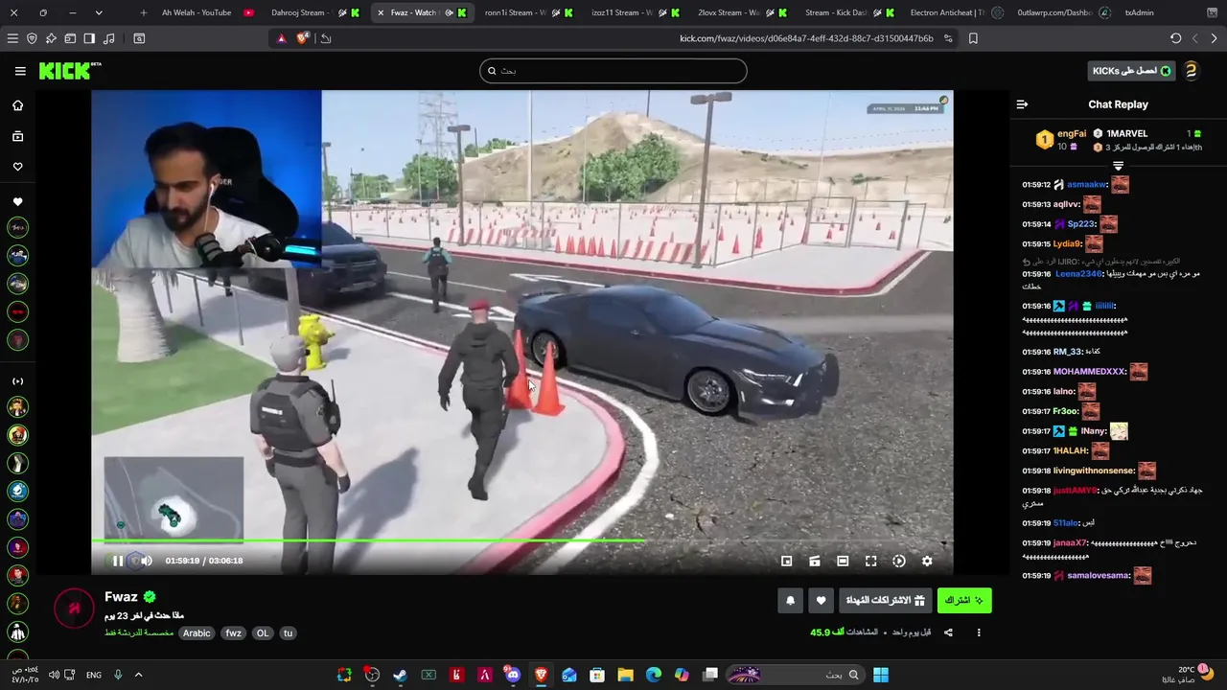
Task: Open the browser main menu icon
Action: [12, 38]
